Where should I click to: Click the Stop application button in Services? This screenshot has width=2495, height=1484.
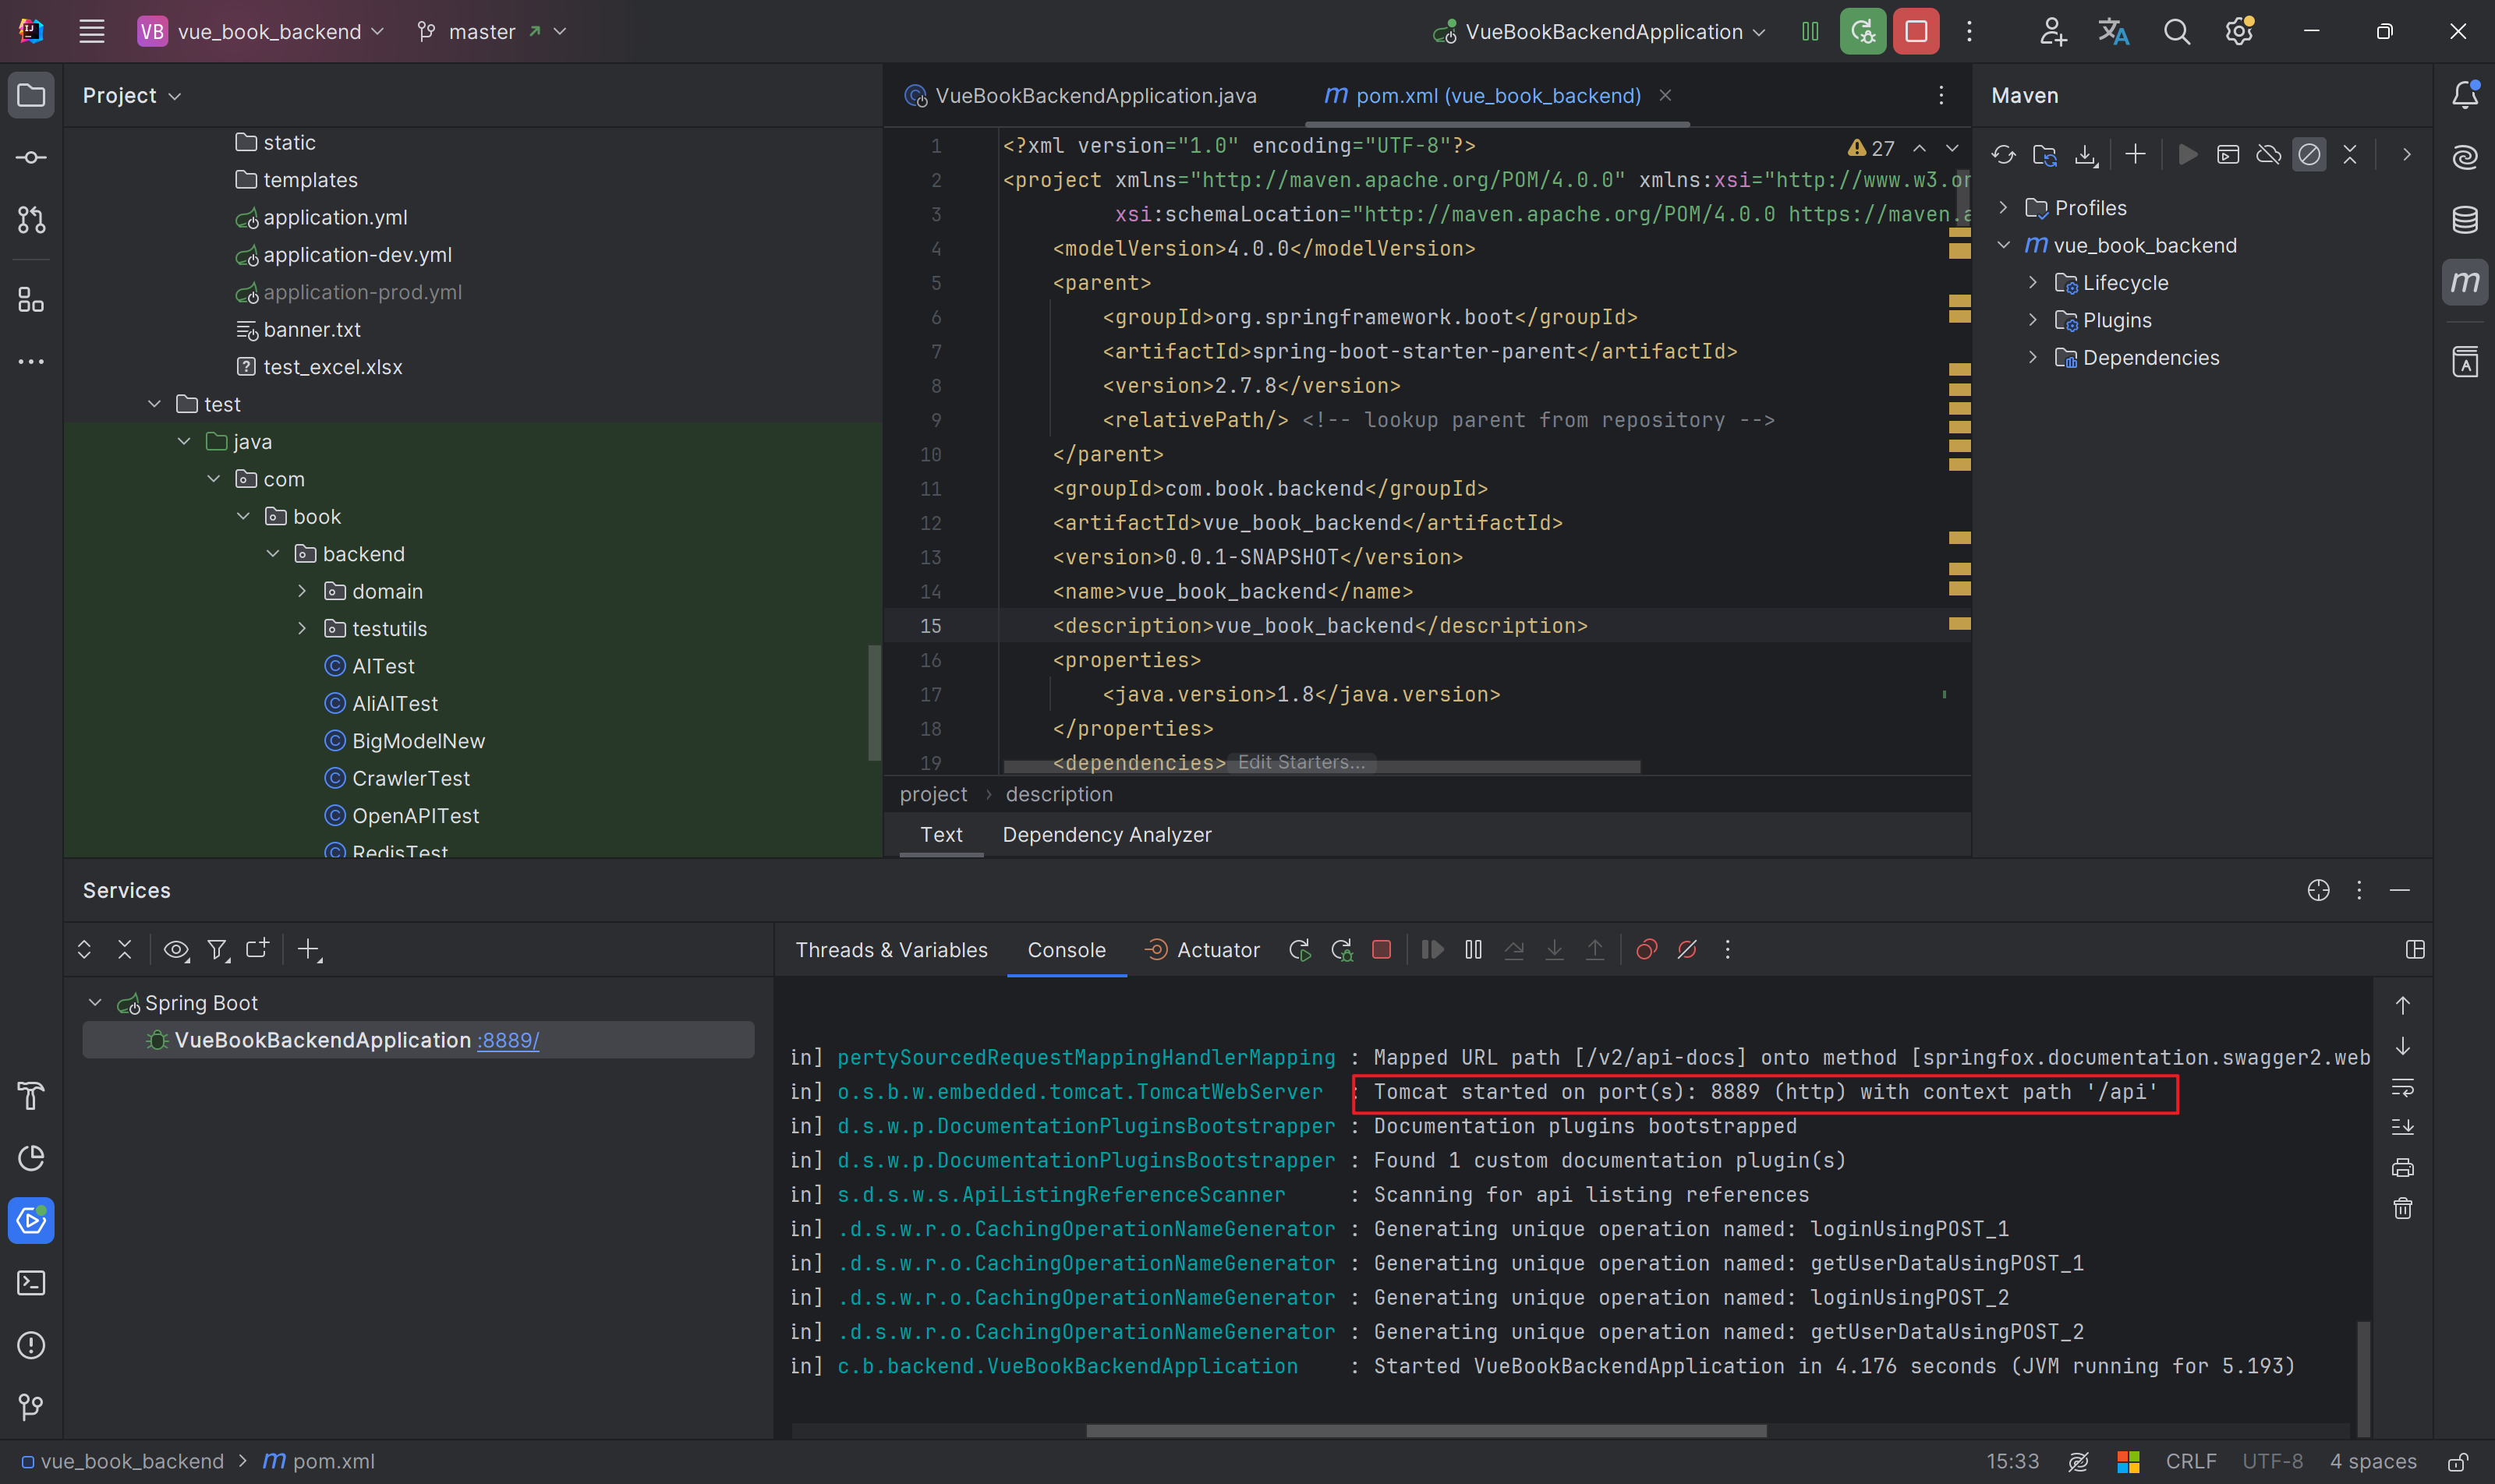(x=1381, y=950)
